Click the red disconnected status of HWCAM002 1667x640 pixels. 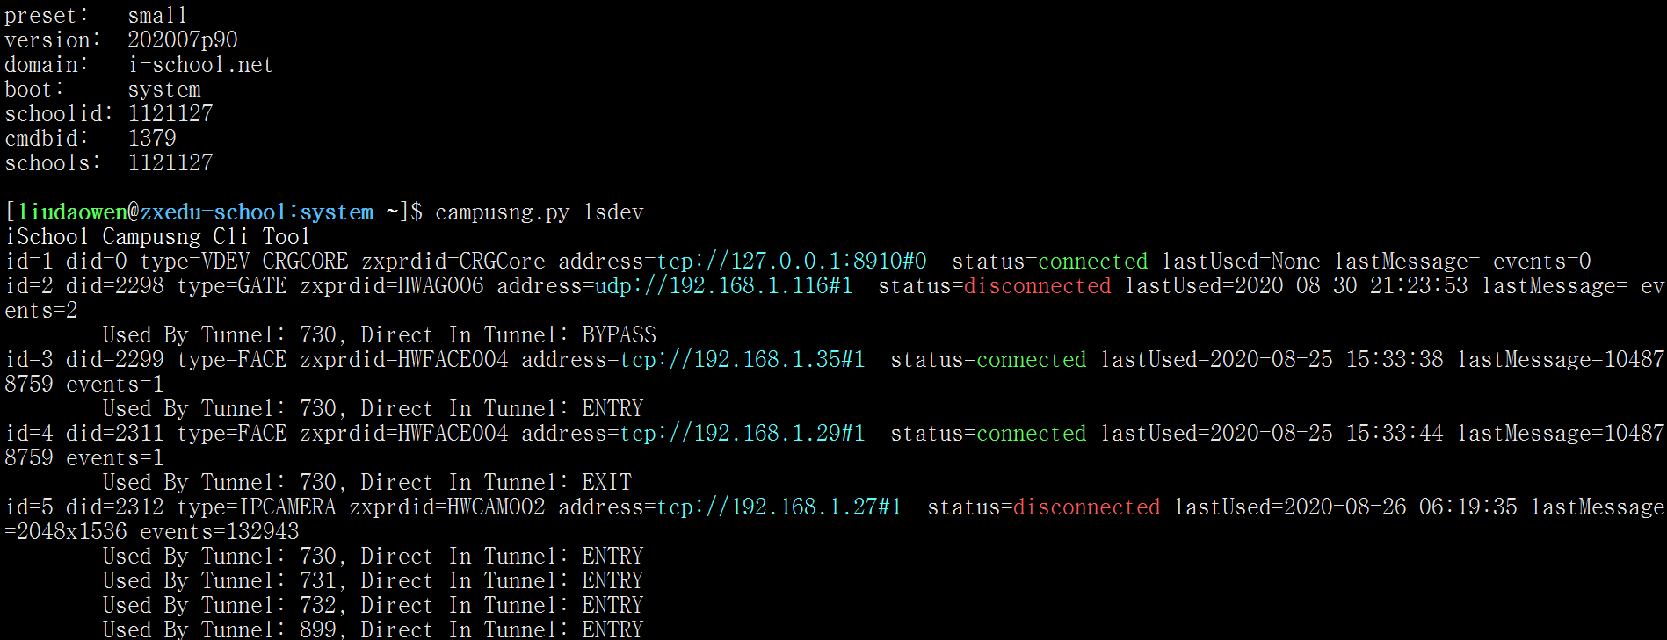[x=1086, y=507]
